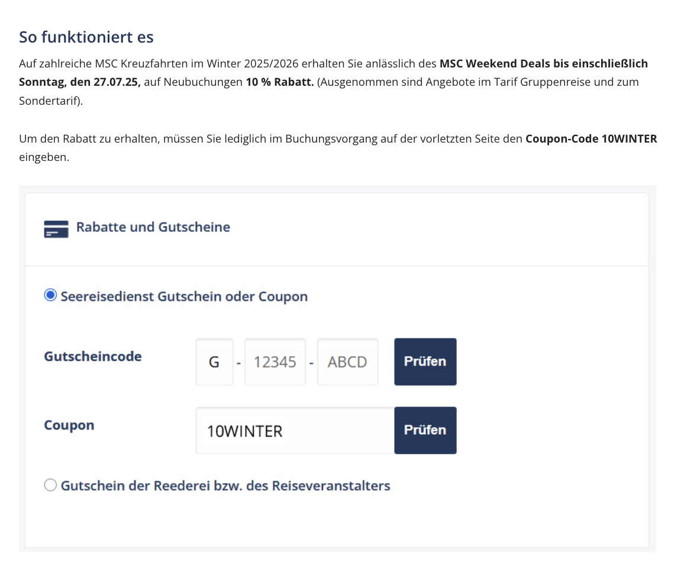Click the 'Coupon' field label
This screenshot has width=684, height=575.
(x=69, y=425)
